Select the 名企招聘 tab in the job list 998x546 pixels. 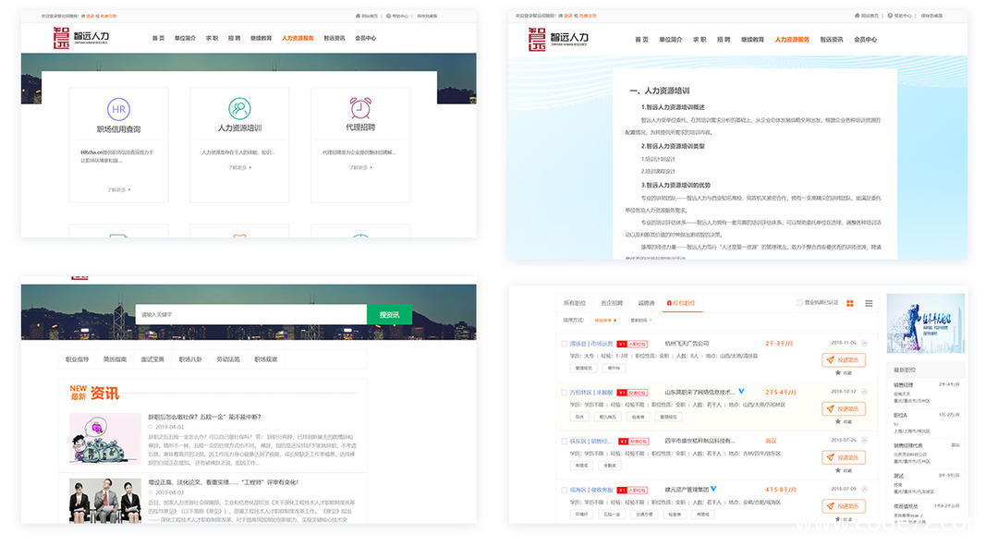pos(612,303)
